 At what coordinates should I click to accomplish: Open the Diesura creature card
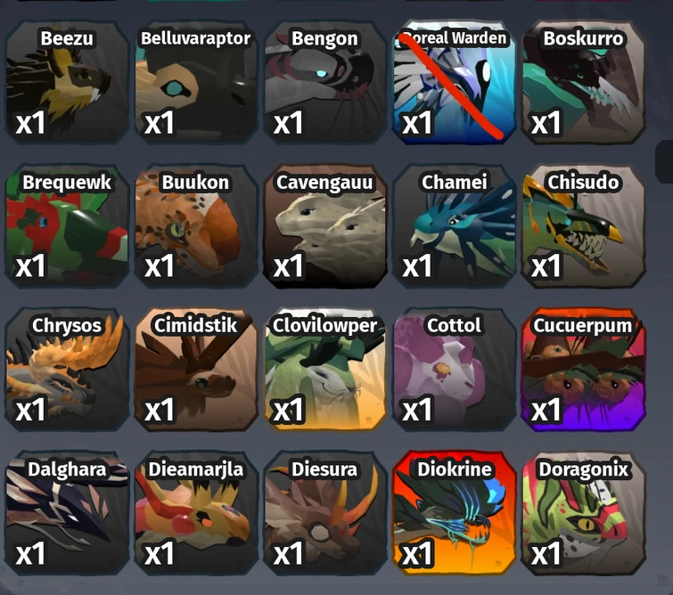(324, 513)
